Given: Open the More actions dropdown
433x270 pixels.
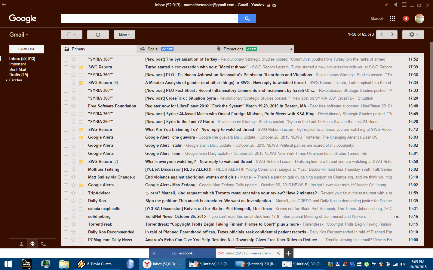Looking at the screenshot, I should coord(124,34).
